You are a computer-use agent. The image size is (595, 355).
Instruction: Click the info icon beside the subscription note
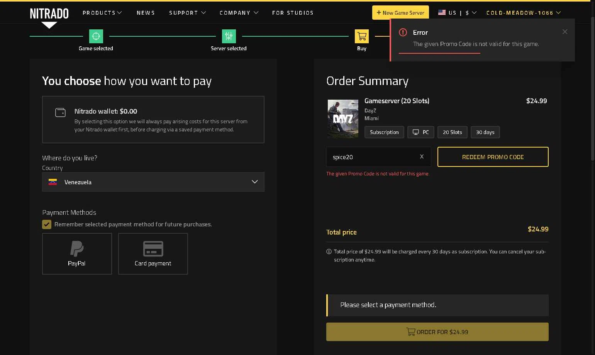tap(329, 251)
